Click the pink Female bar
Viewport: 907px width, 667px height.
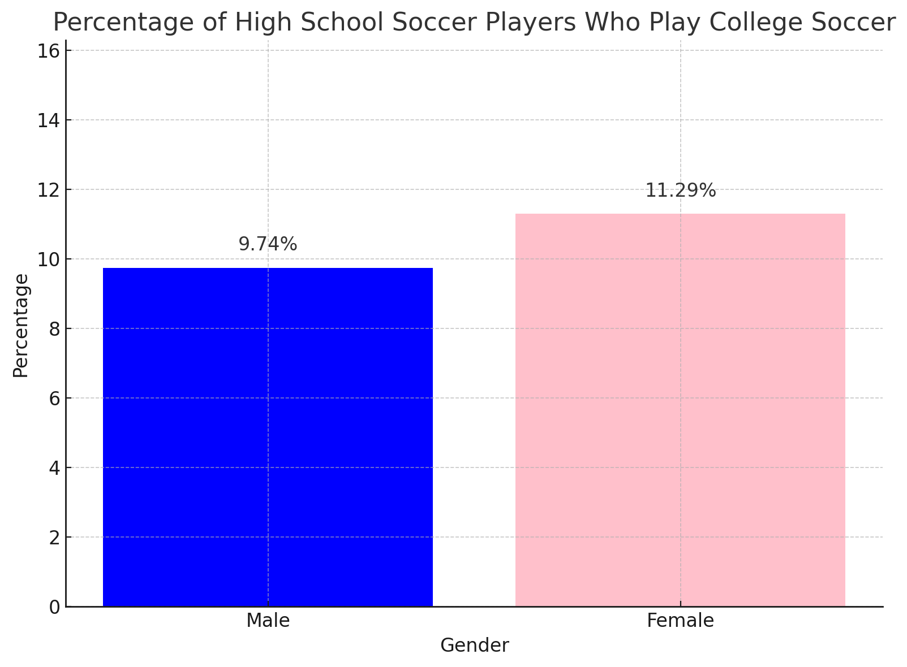click(680, 410)
